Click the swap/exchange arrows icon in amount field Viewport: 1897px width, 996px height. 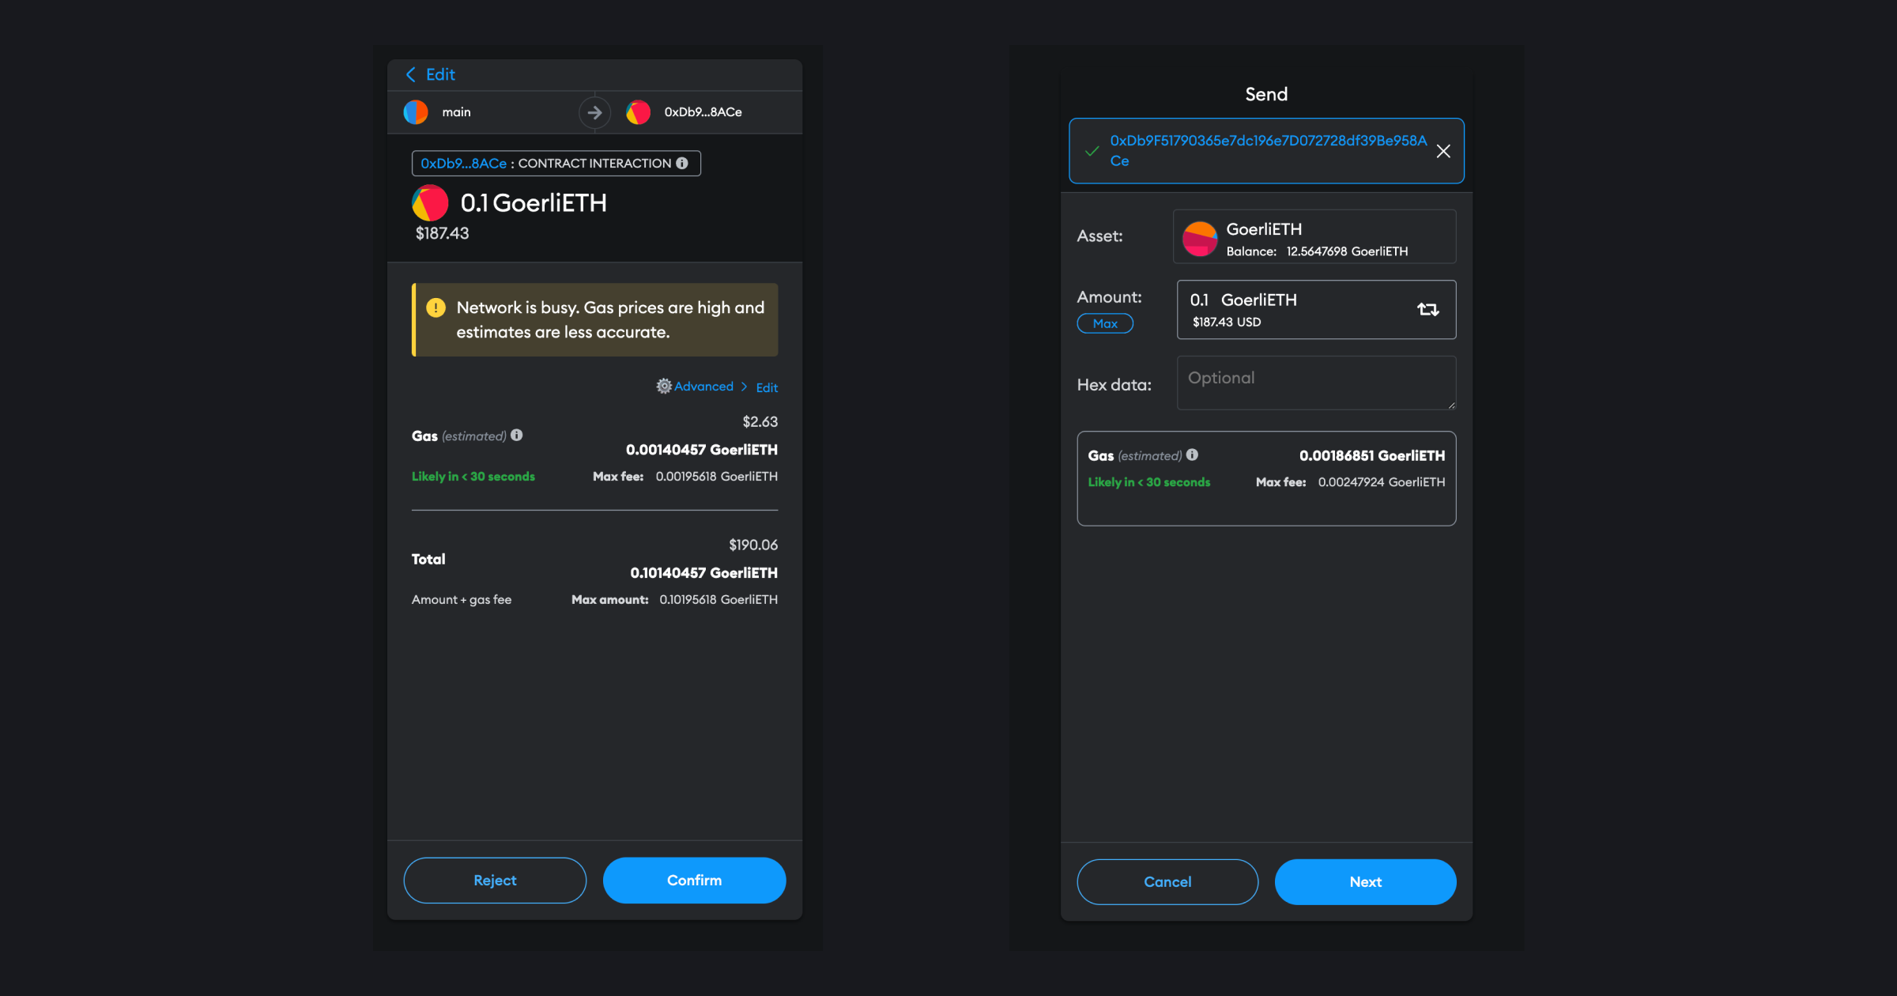[1427, 310]
